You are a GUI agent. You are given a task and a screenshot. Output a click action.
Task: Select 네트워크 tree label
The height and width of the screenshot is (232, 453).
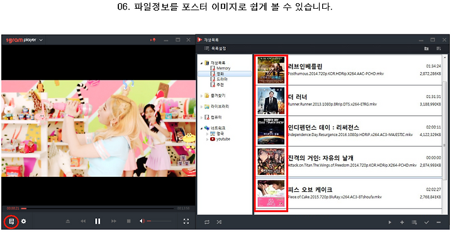(x=218, y=128)
